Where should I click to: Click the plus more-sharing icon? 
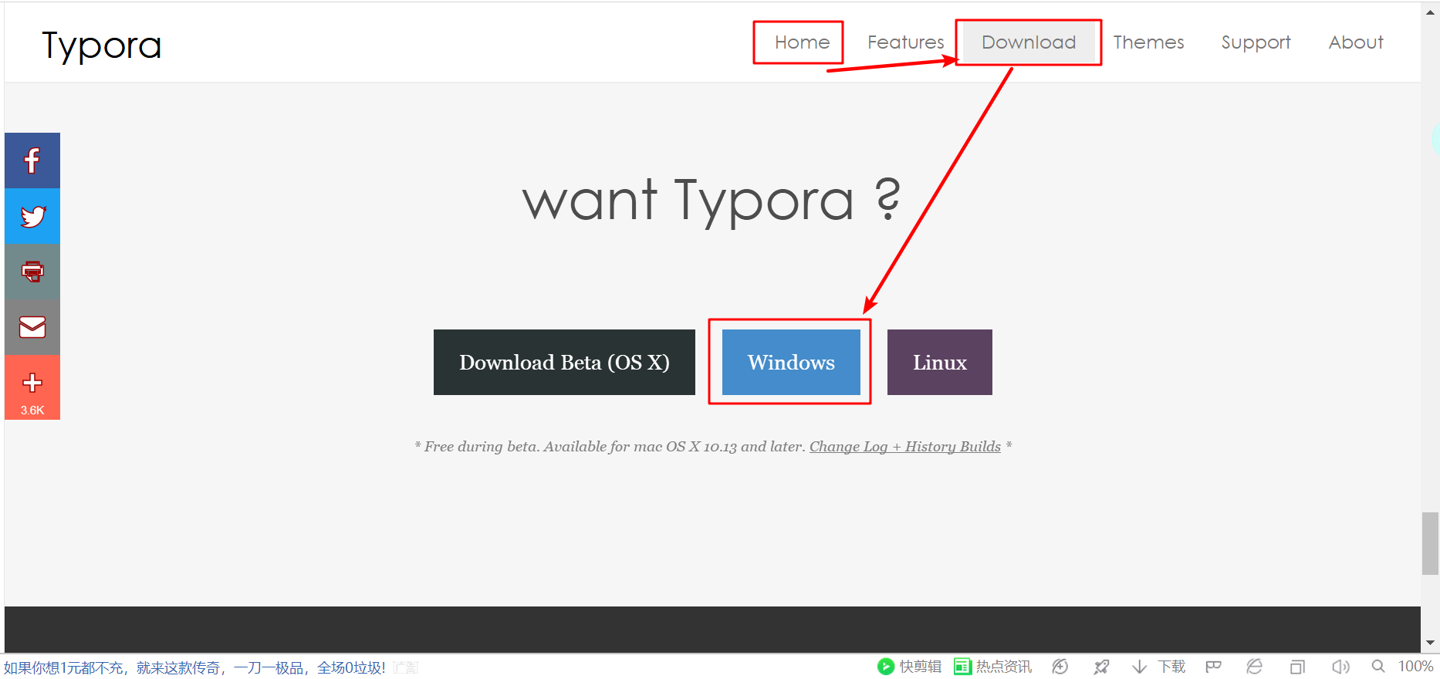click(x=32, y=382)
